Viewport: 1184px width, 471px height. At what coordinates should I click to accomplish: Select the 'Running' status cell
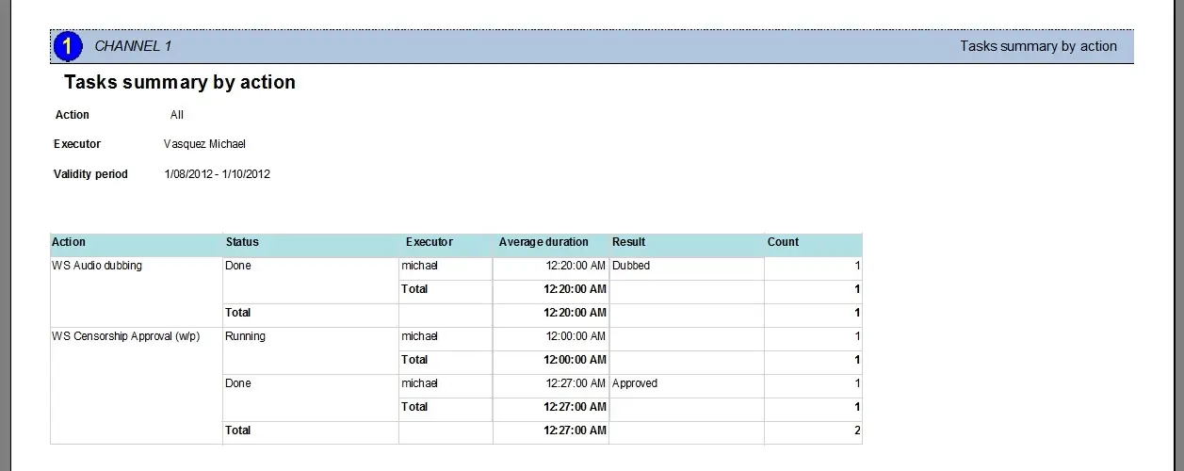245,336
